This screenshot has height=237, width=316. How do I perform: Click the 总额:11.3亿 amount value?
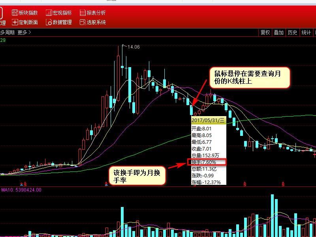coord(204,169)
